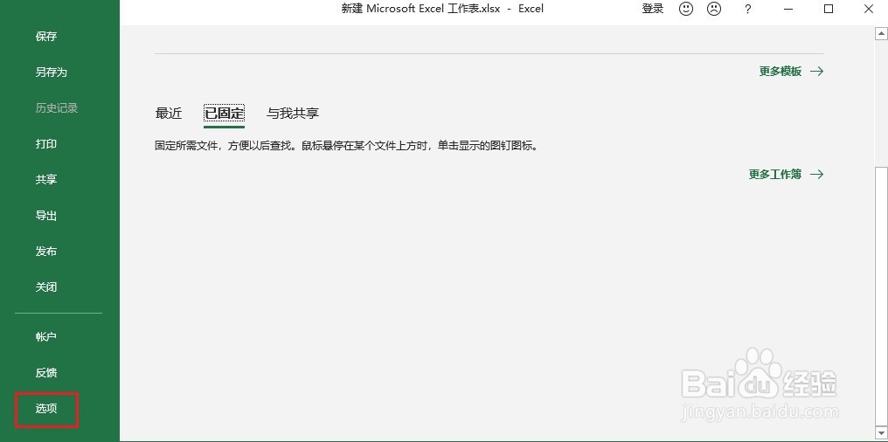The height and width of the screenshot is (442, 888).
Task: Open the 帐户 page
Action: (45, 336)
